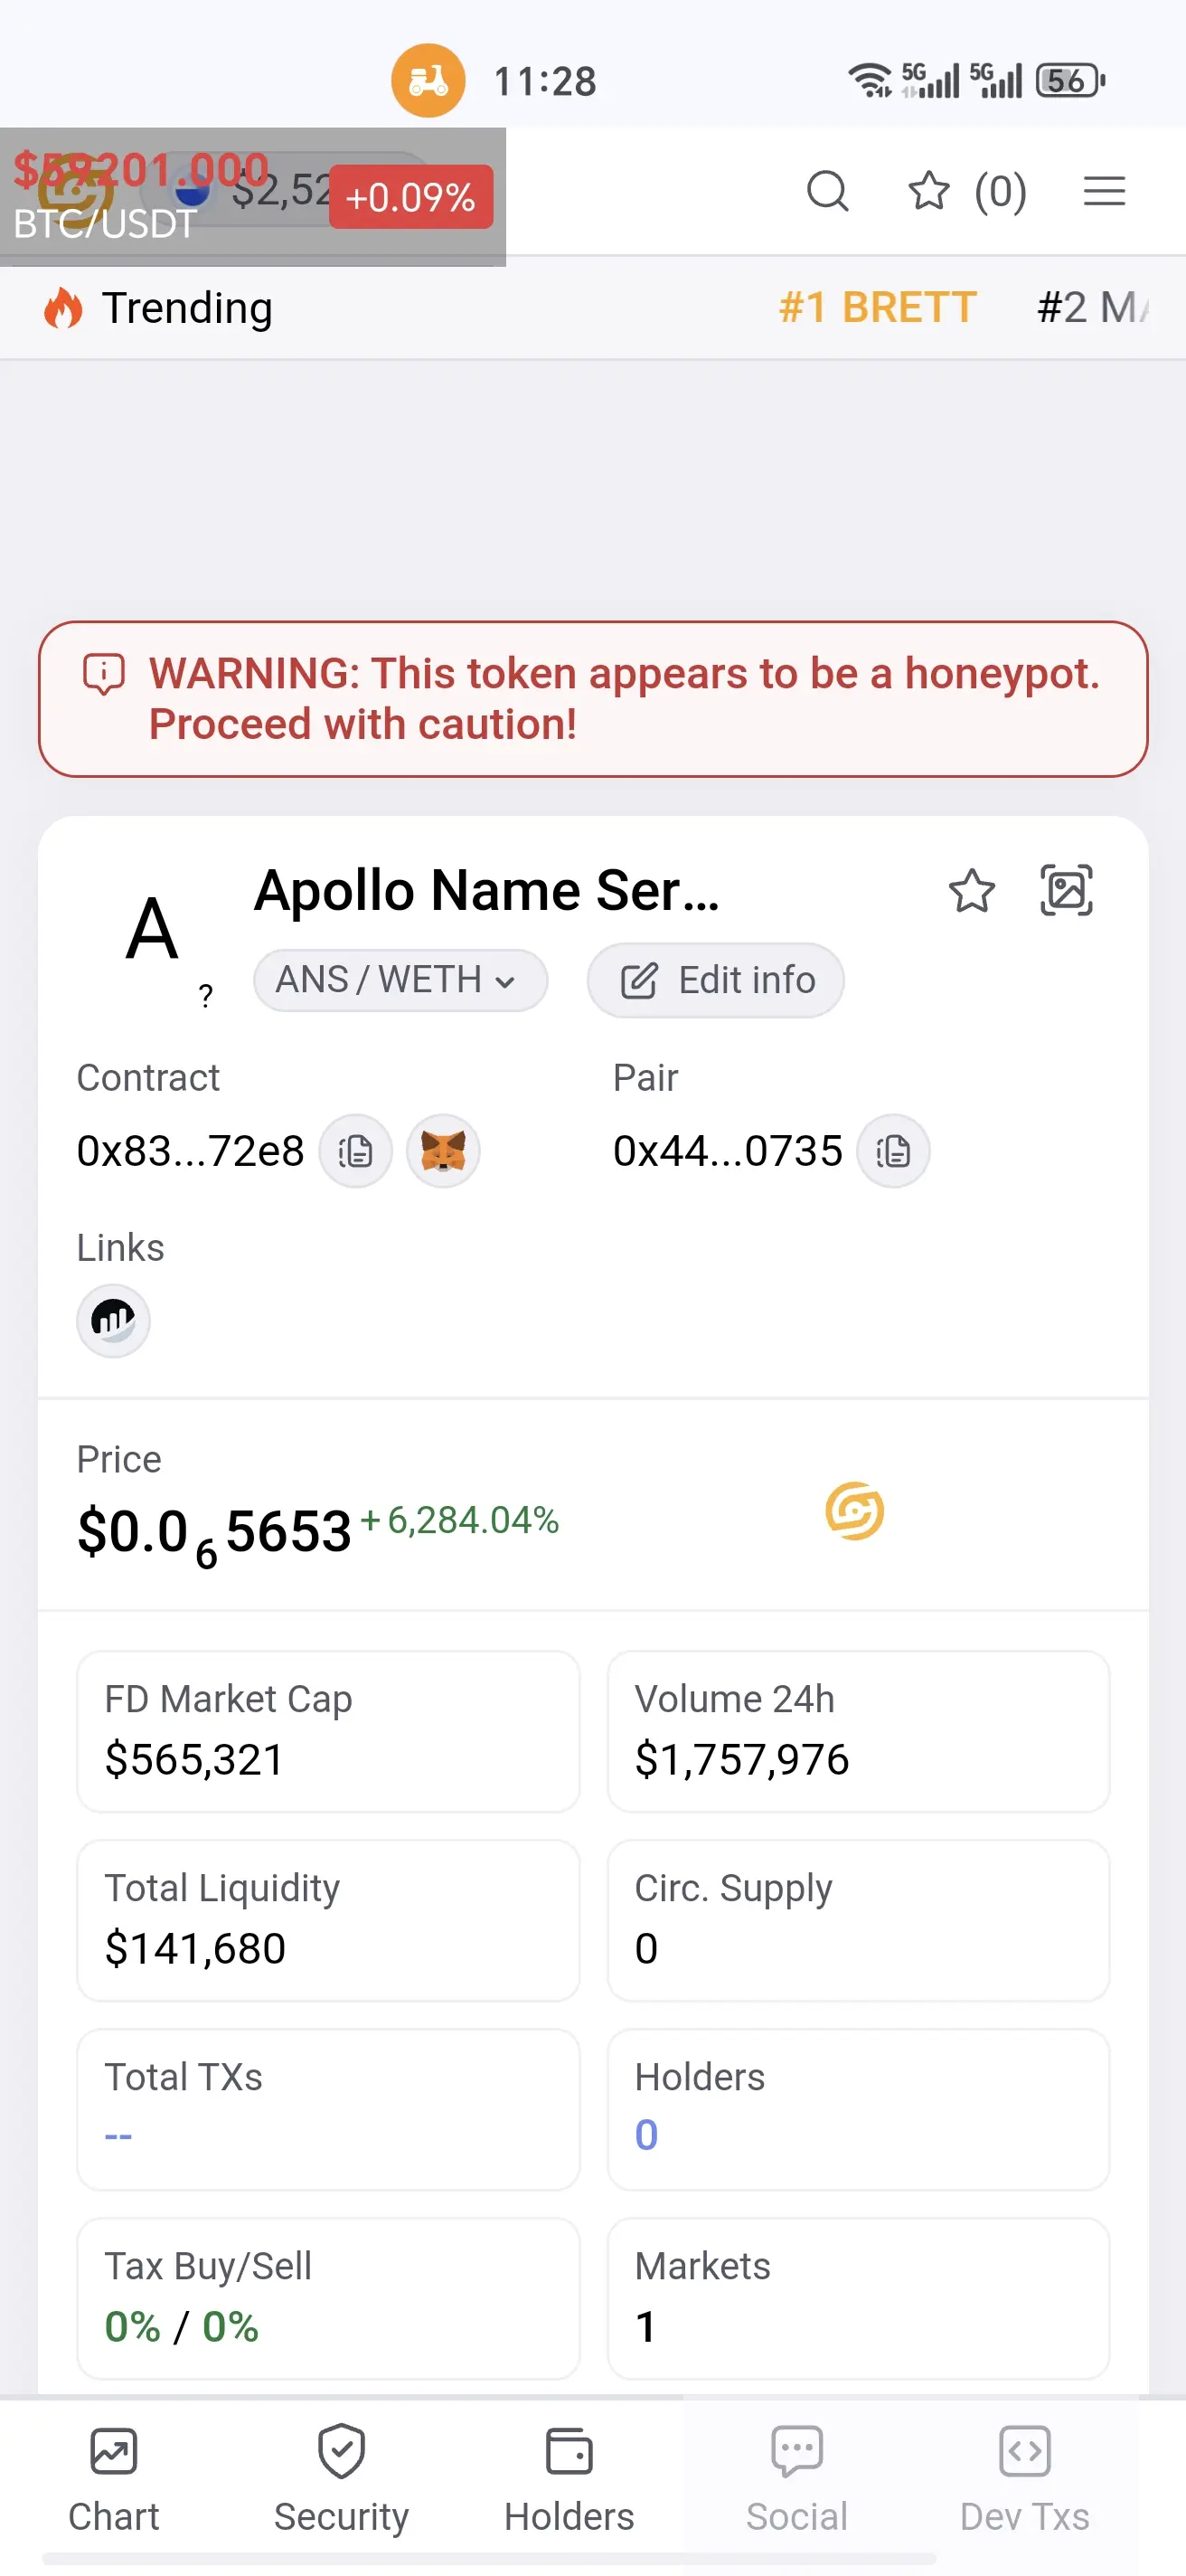
Task: Add token to MetaMask fox icon
Action: point(444,1152)
